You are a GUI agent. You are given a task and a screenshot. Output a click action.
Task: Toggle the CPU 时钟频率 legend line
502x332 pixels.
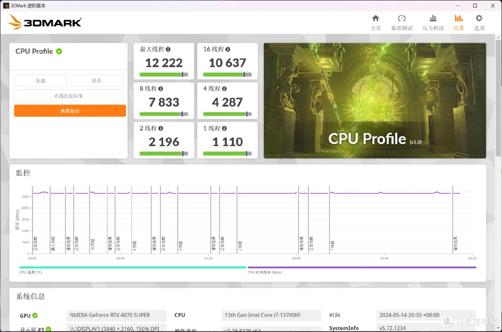(362, 267)
